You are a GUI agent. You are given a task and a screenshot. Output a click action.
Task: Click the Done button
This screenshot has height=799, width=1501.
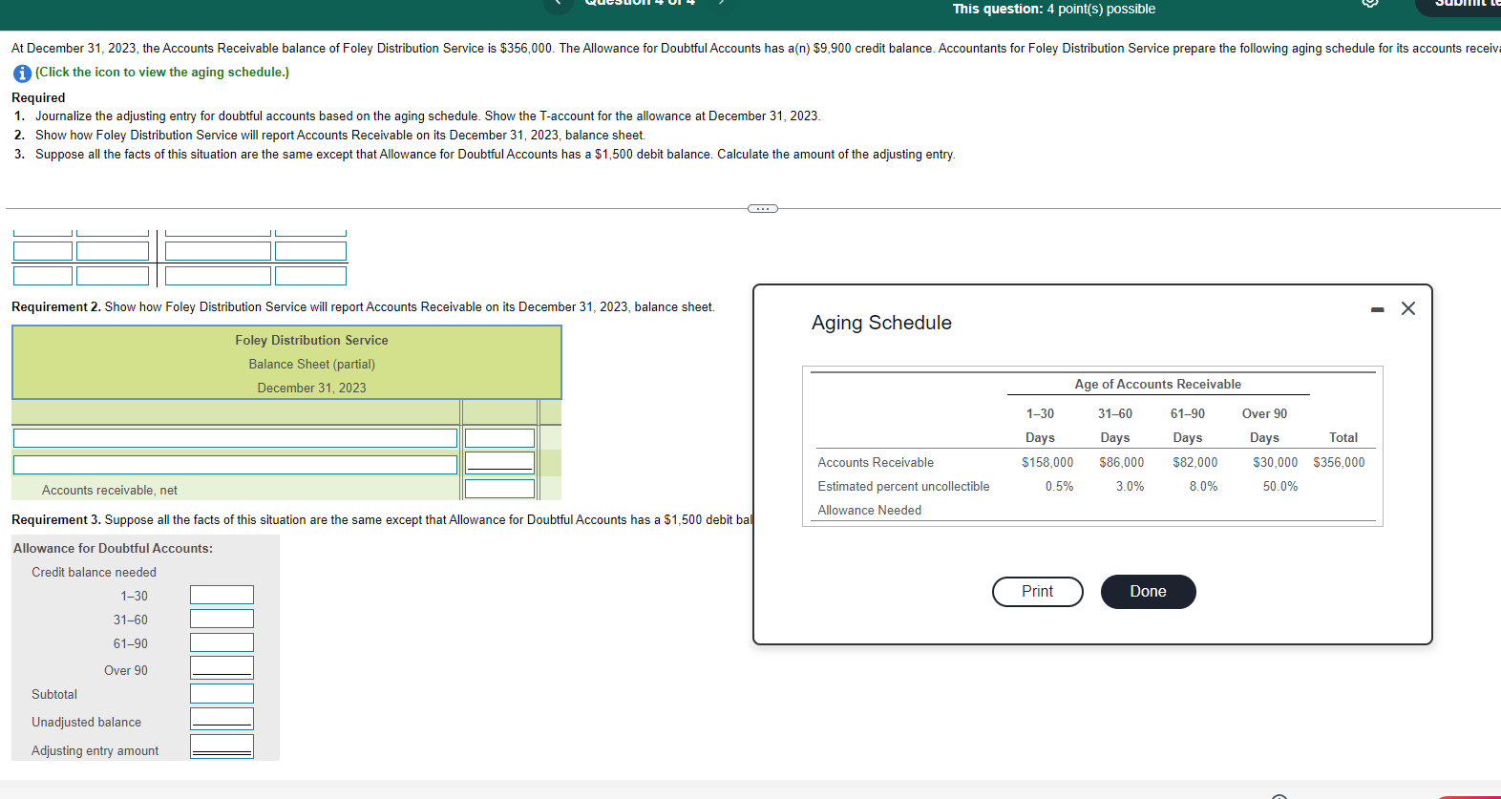[1148, 592]
